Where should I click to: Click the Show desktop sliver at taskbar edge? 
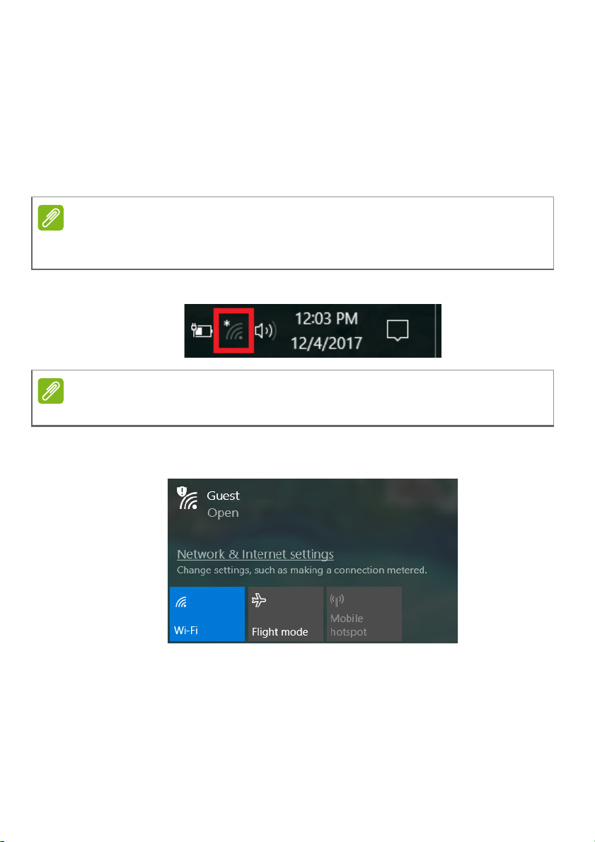click(438, 331)
